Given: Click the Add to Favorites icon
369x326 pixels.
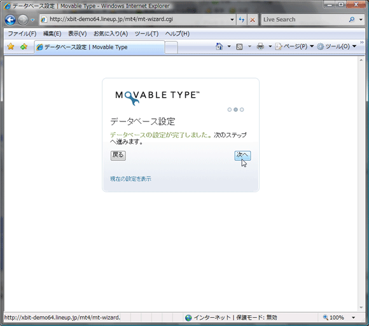Looking at the screenshot, I should pos(24,46).
